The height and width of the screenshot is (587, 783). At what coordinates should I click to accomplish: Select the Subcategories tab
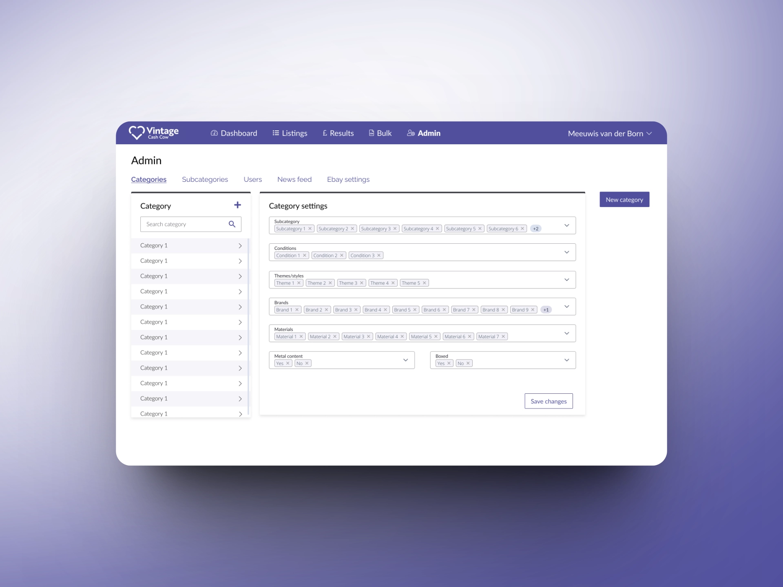pos(205,179)
